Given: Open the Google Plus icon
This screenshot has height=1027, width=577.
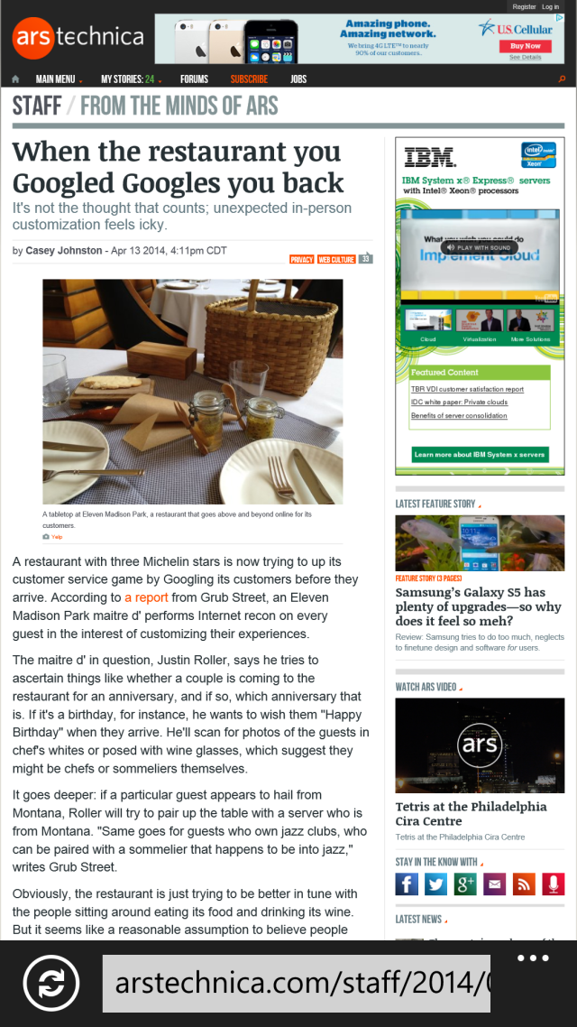Looking at the screenshot, I should 465,884.
